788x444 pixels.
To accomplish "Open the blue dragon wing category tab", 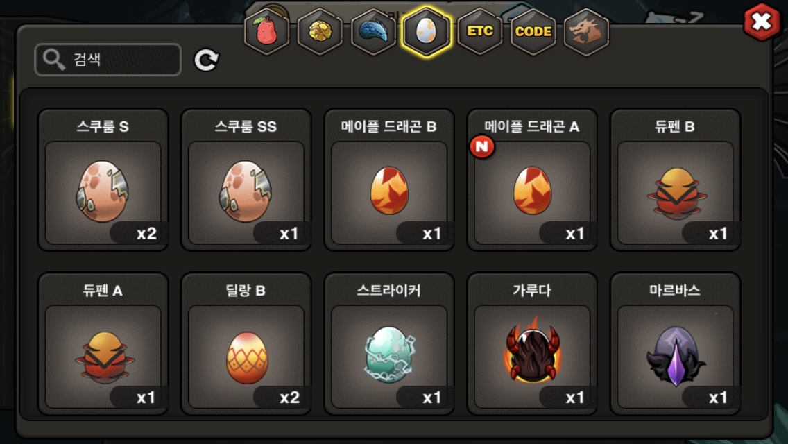I will coord(373,32).
